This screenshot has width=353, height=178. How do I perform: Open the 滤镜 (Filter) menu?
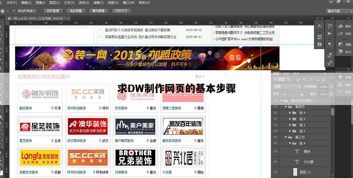98,3
